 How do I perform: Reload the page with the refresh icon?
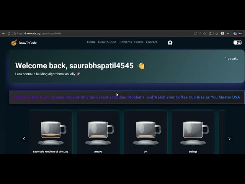9,33
